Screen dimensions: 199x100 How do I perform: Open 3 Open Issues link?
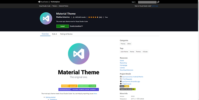[127, 84]
